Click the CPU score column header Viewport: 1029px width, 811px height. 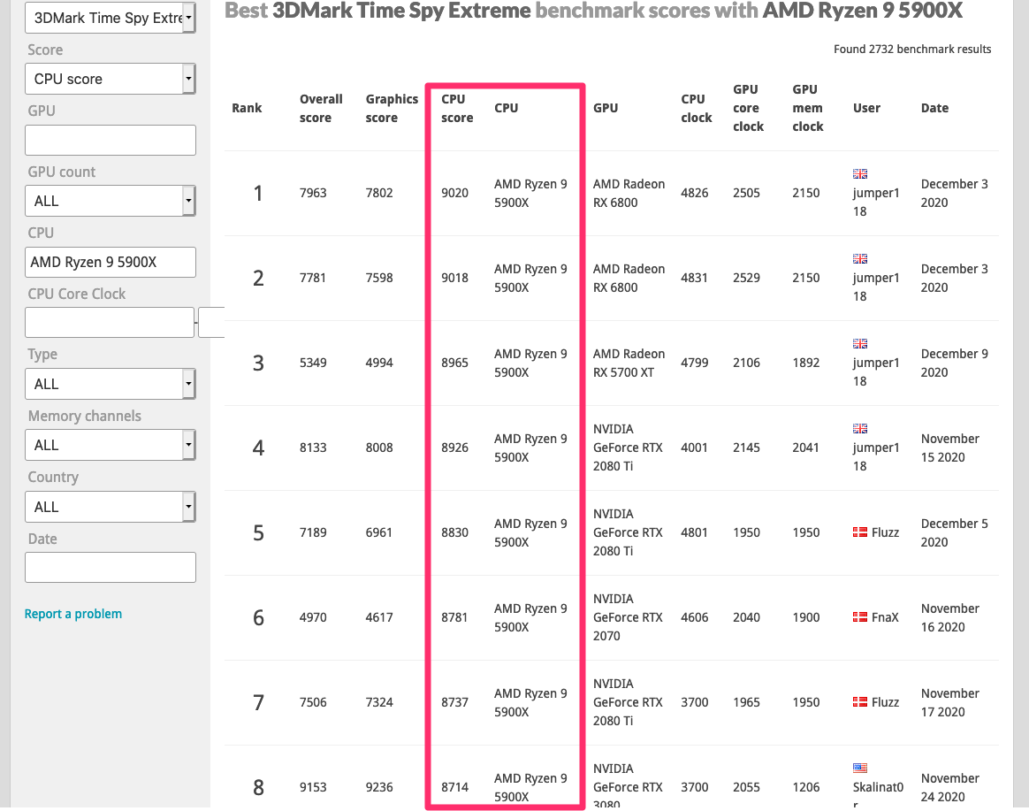pos(457,109)
